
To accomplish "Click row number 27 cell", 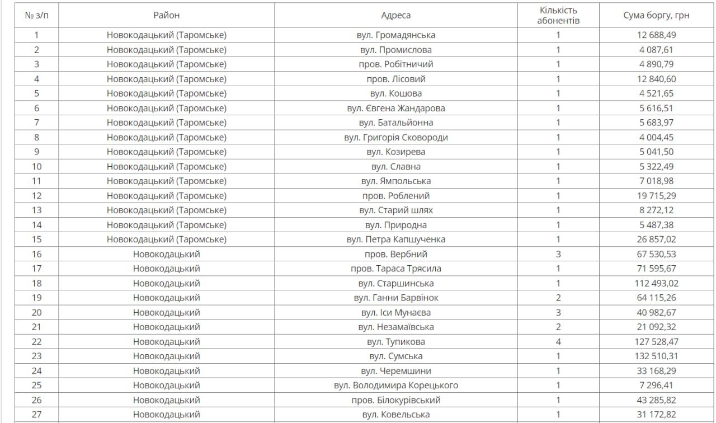I will tap(37, 415).
